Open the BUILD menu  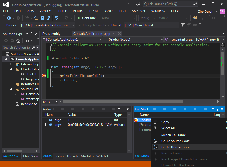click(63, 11)
